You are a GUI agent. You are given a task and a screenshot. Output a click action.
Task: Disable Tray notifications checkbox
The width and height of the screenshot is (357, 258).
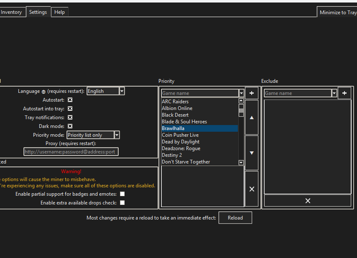tap(70, 118)
